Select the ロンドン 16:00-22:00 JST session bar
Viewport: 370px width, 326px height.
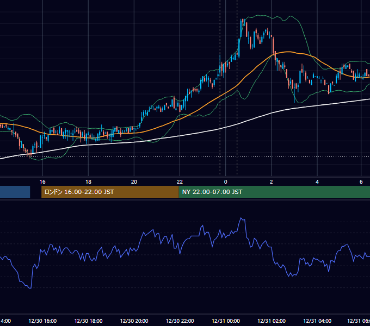[x=110, y=192]
